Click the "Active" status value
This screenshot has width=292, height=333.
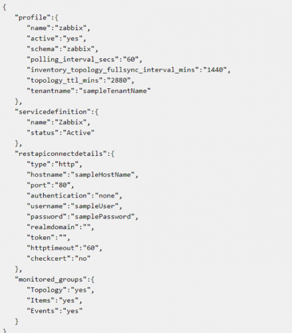[x=79, y=133]
